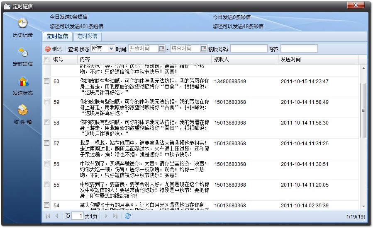Check the box for message 56
Viewport: 373px width, 228px height.
tap(46, 163)
